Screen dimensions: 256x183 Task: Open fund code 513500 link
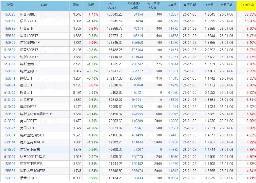[10, 50]
